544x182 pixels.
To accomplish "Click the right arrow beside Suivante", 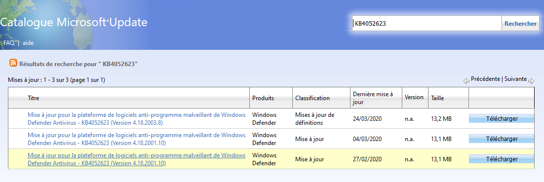I will point(531,81).
